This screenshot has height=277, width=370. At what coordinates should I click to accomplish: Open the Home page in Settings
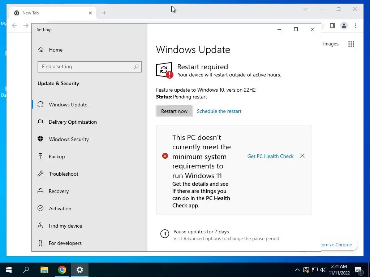tap(56, 50)
